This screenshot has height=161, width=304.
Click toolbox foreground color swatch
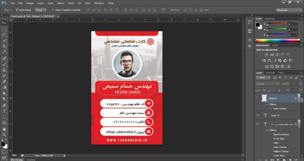(3, 144)
